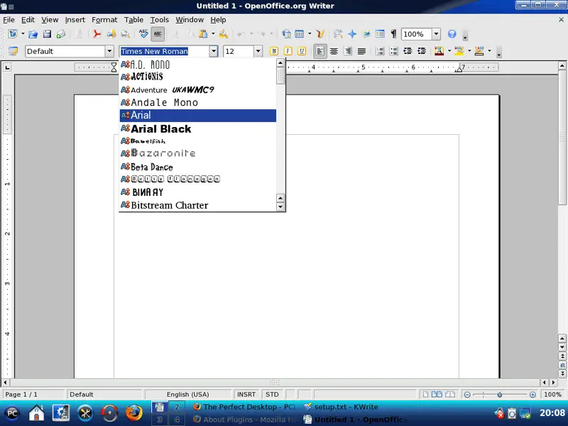Switch to The Perfect Desktop Firefox window

(244, 407)
